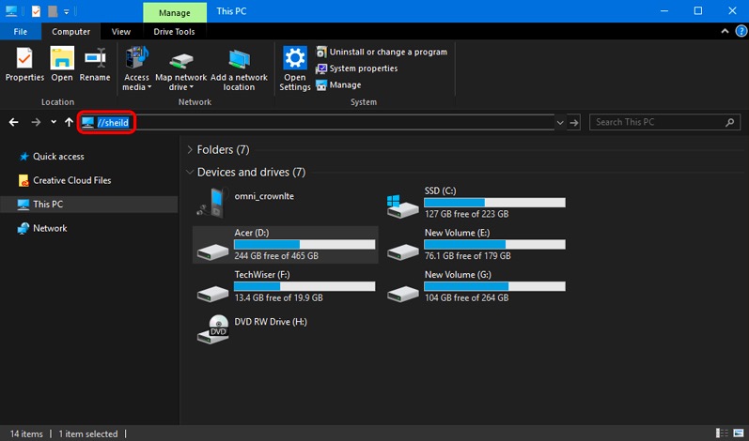Select the omni_crownlte device icon
Screen dimensions: 749x441
point(211,203)
